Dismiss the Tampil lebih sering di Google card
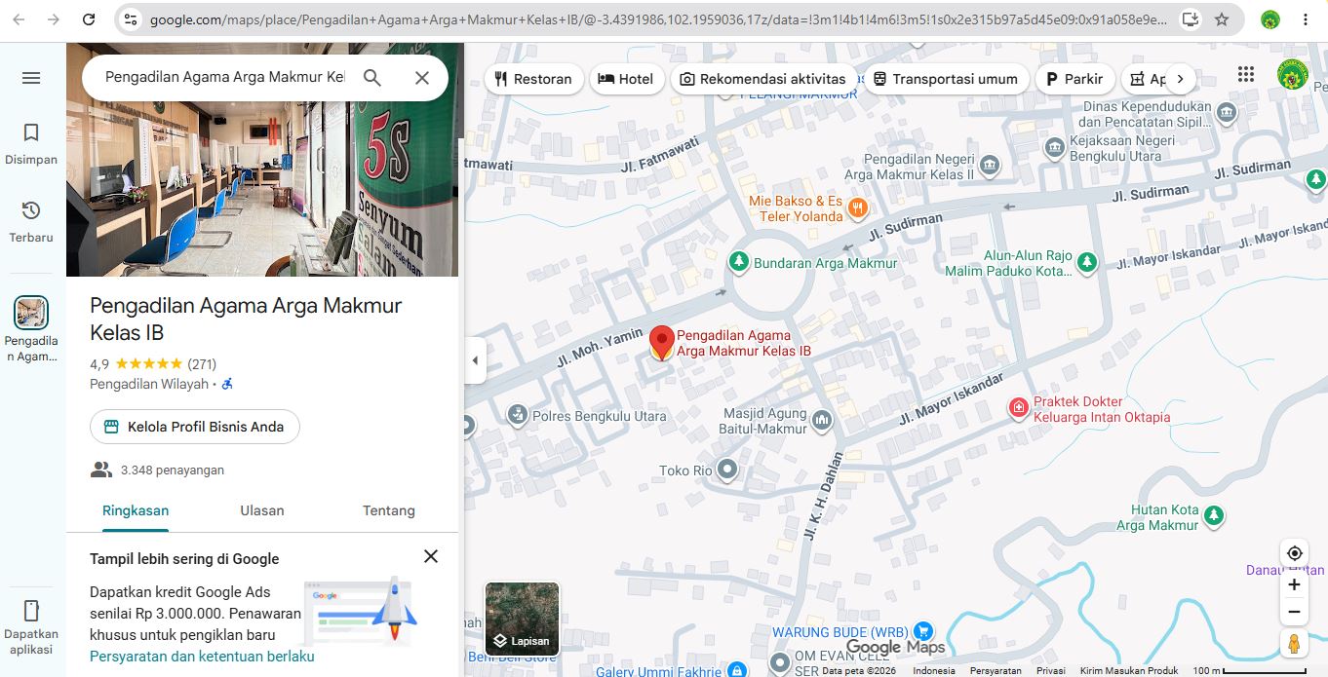 431,556
